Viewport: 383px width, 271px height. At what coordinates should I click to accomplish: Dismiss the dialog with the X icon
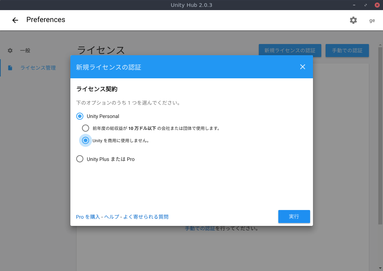(x=303, y=67)
